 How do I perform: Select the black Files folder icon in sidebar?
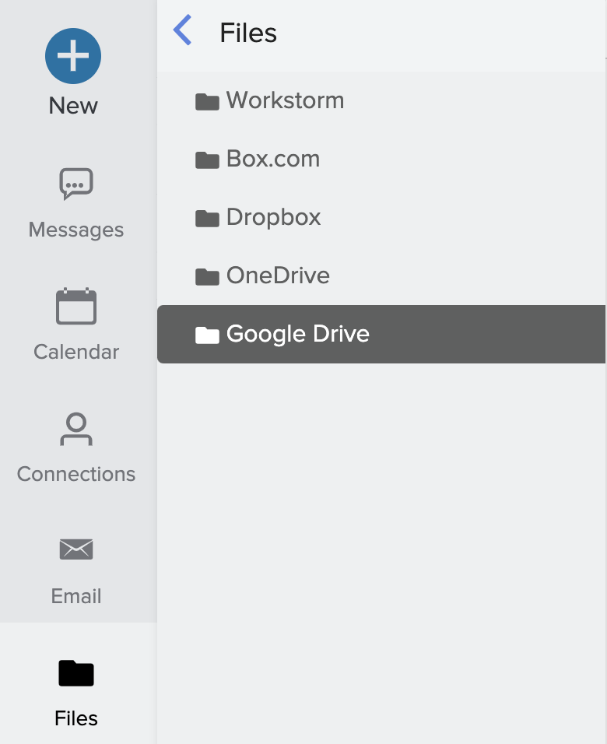[x=76, y=673]
